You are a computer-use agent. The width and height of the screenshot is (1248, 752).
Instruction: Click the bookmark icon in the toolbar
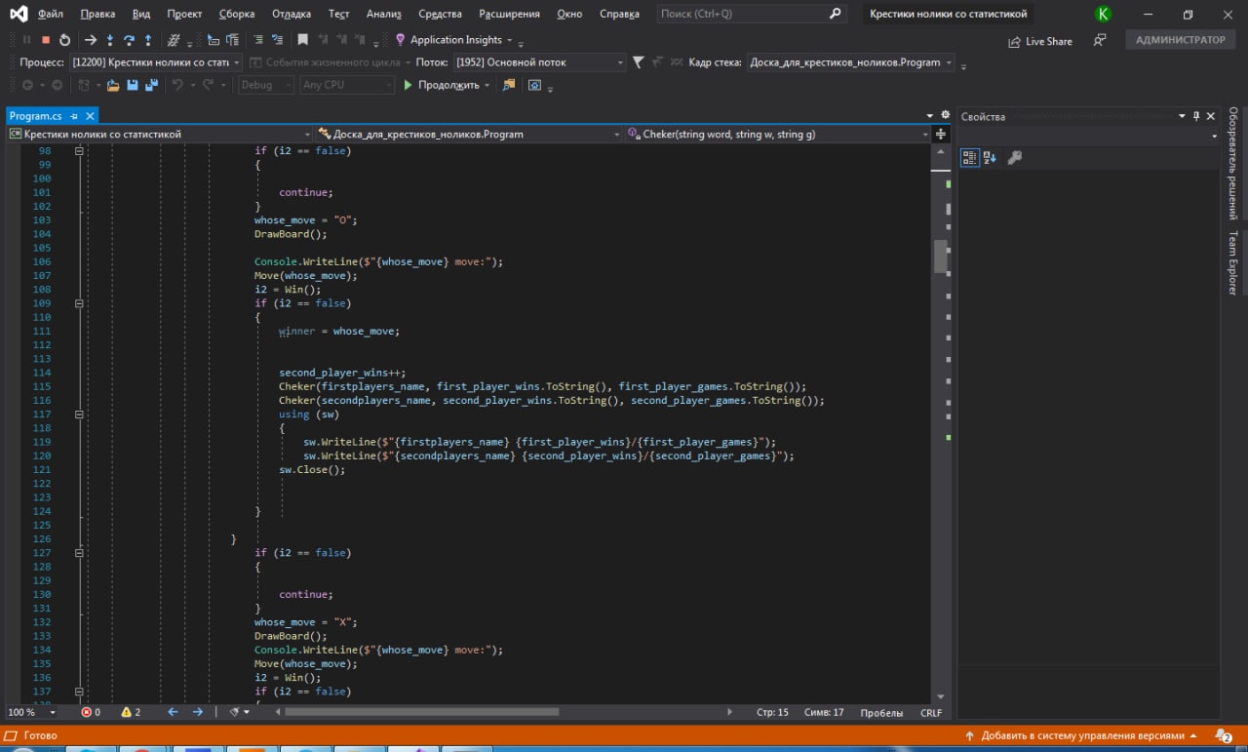[x=303, y=40]
